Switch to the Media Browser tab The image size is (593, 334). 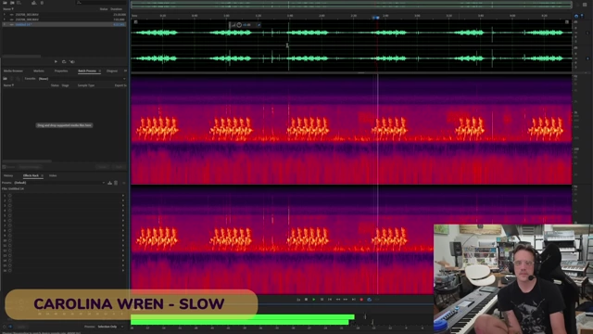pyautogui.click(x=13, y=71)
